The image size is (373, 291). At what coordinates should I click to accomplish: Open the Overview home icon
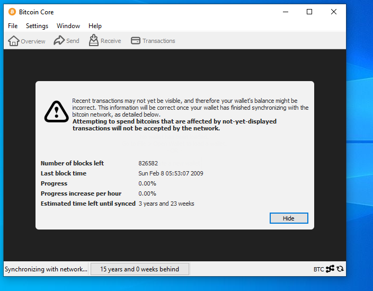14,41
